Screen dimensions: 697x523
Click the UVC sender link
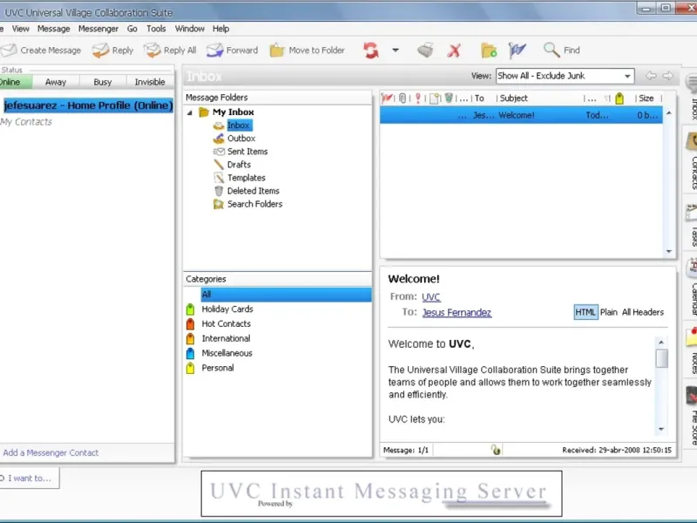click(430, 297)
